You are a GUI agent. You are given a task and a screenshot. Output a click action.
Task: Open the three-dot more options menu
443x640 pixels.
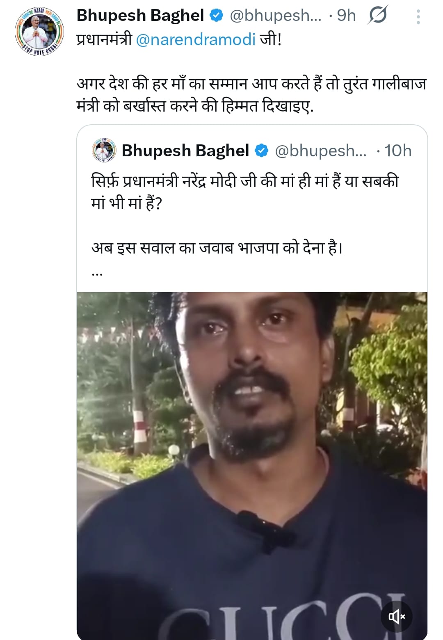[x=418, y=17]
